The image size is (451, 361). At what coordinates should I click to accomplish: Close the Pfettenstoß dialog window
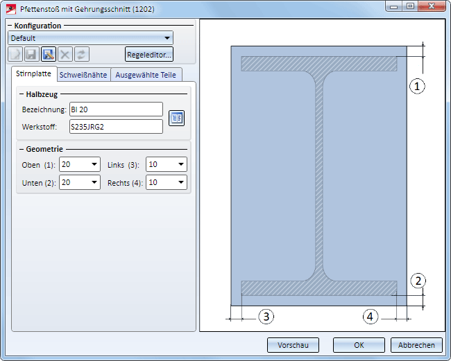431,6
